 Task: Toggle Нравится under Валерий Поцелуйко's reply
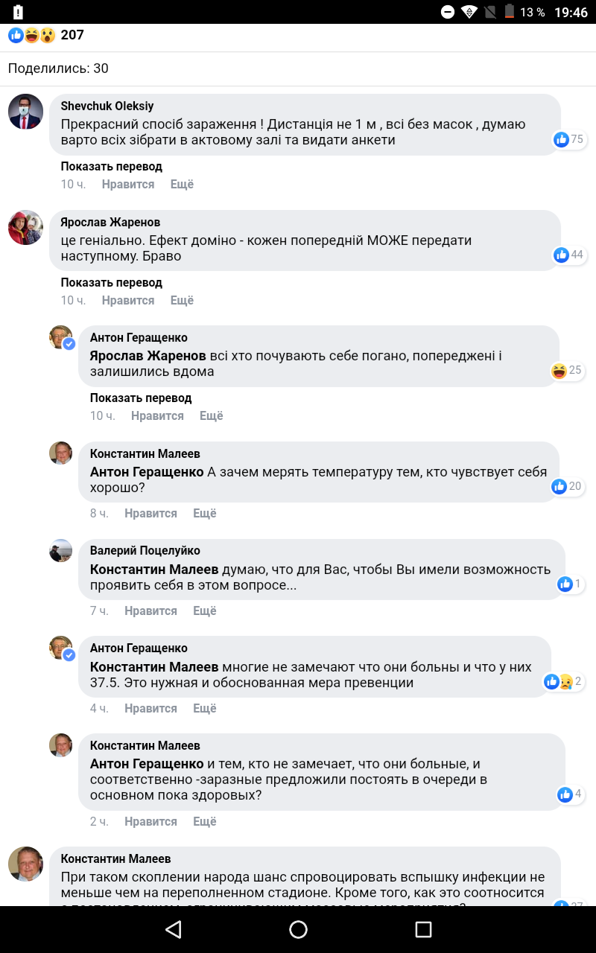click(x=150, y=611)
